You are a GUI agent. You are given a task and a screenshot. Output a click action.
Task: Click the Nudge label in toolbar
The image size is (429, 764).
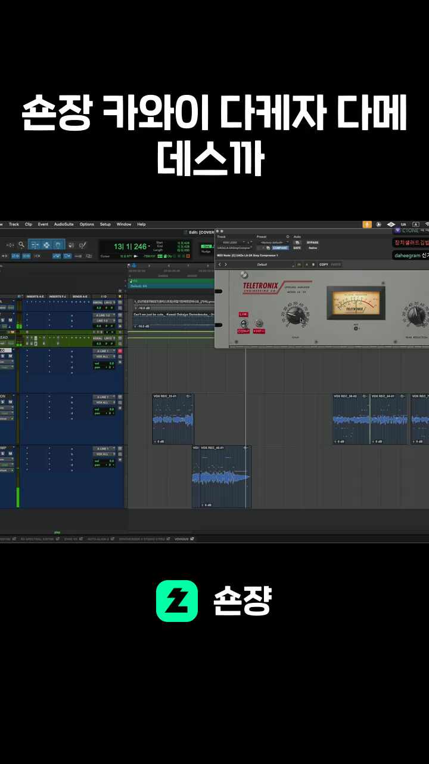click(x=206, y=252)
